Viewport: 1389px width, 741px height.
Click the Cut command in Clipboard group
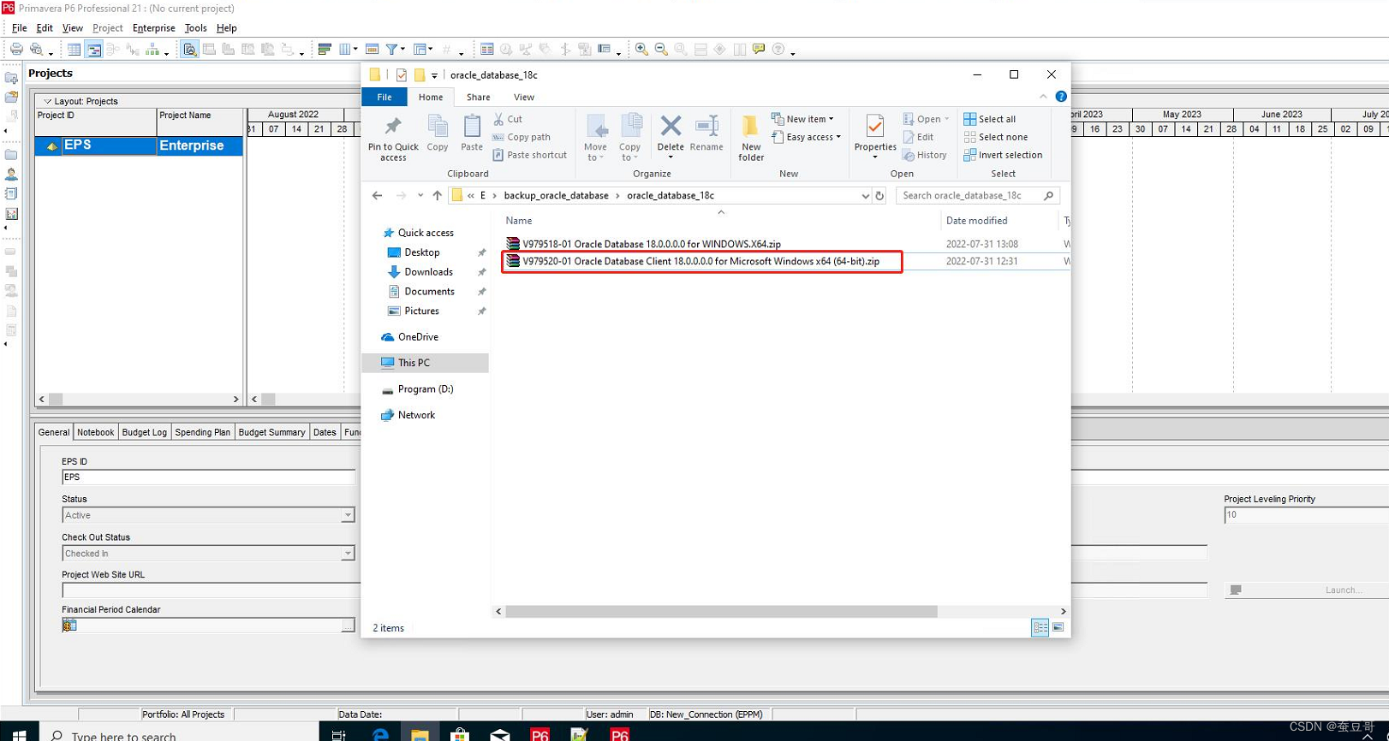(508, 119)
